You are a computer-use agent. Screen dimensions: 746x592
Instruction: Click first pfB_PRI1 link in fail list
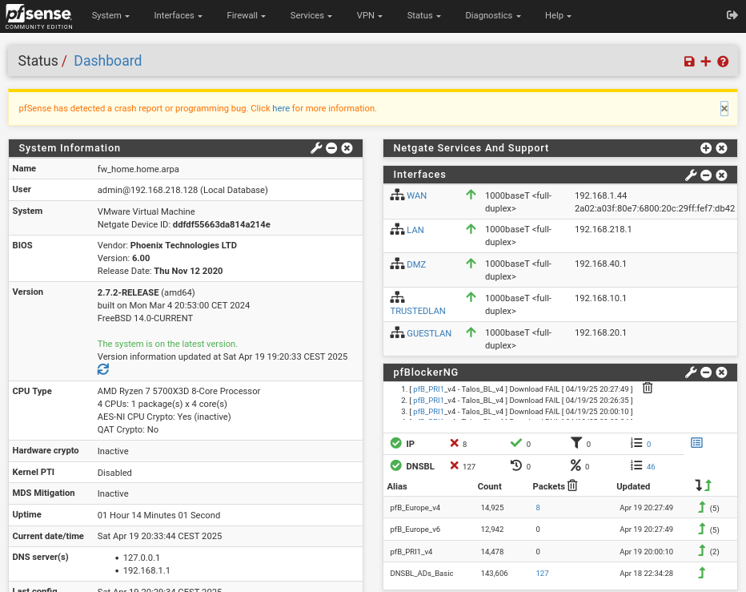coord(428,389)
